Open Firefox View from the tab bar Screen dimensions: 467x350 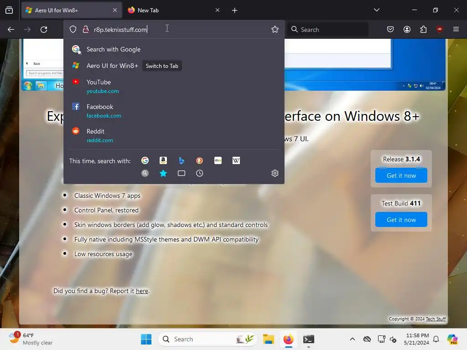9,10
